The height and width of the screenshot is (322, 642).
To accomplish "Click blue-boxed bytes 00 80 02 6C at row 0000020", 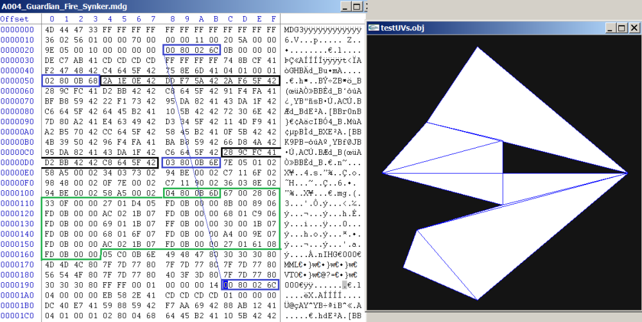I will [x=191, y=49].
